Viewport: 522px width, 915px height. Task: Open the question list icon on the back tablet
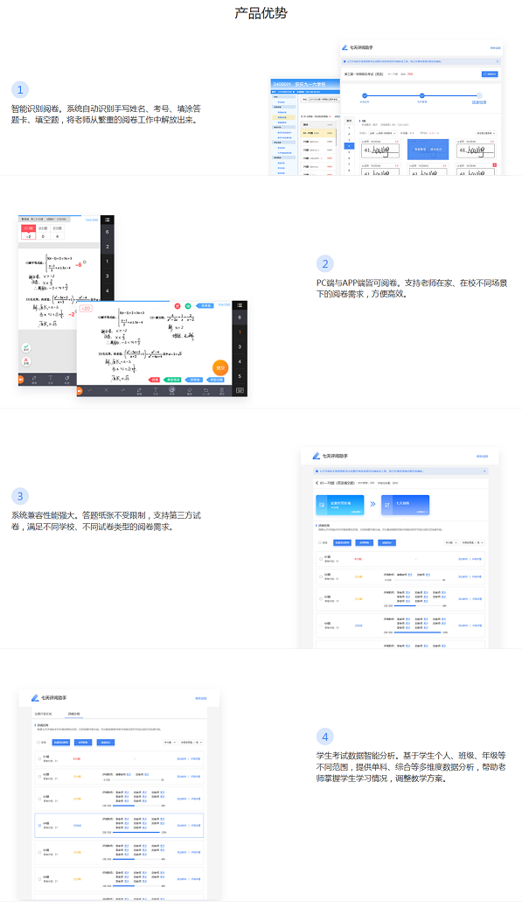[108, 220]
